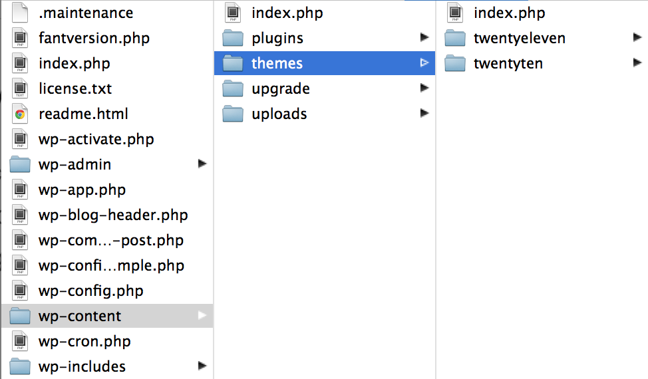The image size is (648, 379).
Task: Expand the wp-admin folder arrow
Action: coord(202,164)
